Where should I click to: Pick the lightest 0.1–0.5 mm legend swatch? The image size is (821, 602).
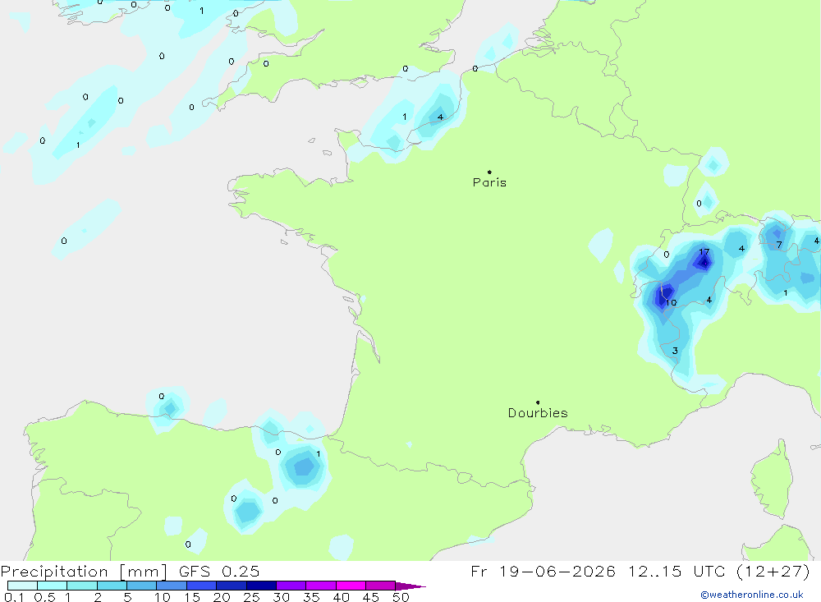point(22,586)
